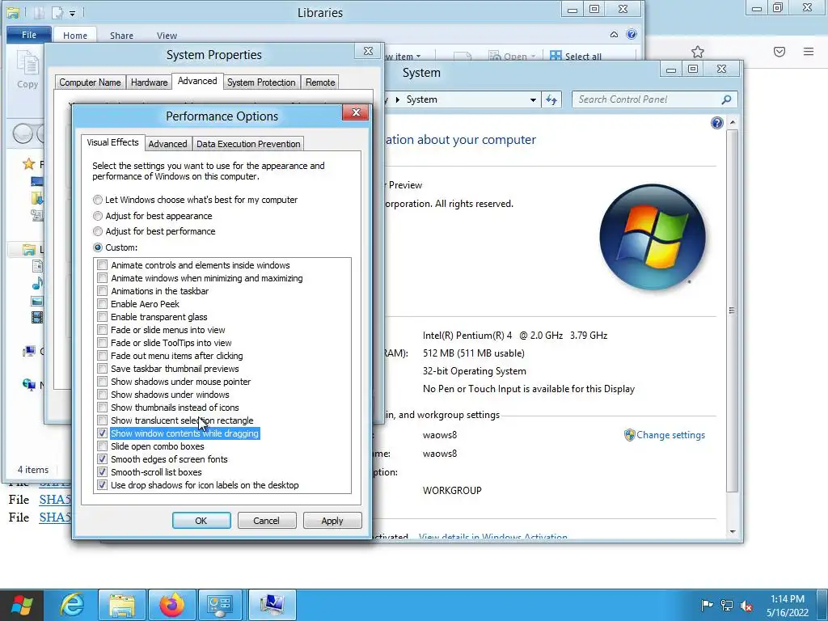
Task: Select Pictures library icon in sidebar
Action: [37, 301]
